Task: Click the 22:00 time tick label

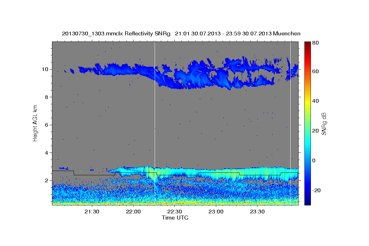Action: tap(133, 212)
